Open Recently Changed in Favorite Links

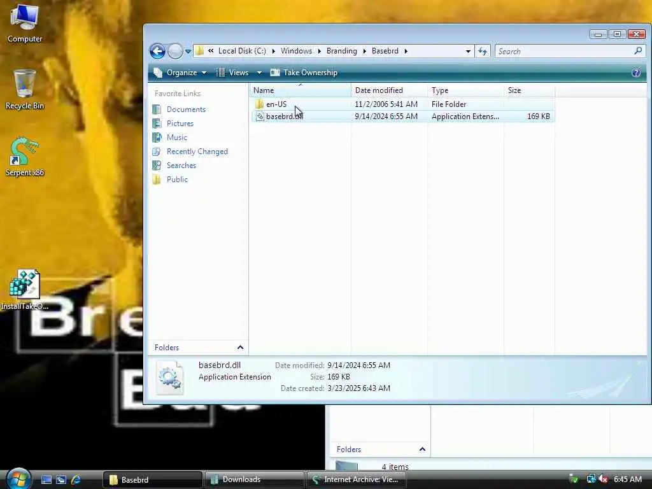tap(197, 152)
